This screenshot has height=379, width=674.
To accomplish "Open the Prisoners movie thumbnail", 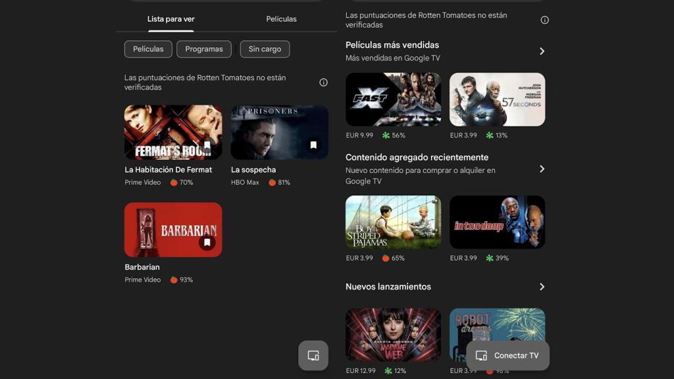I will (279, 132).
